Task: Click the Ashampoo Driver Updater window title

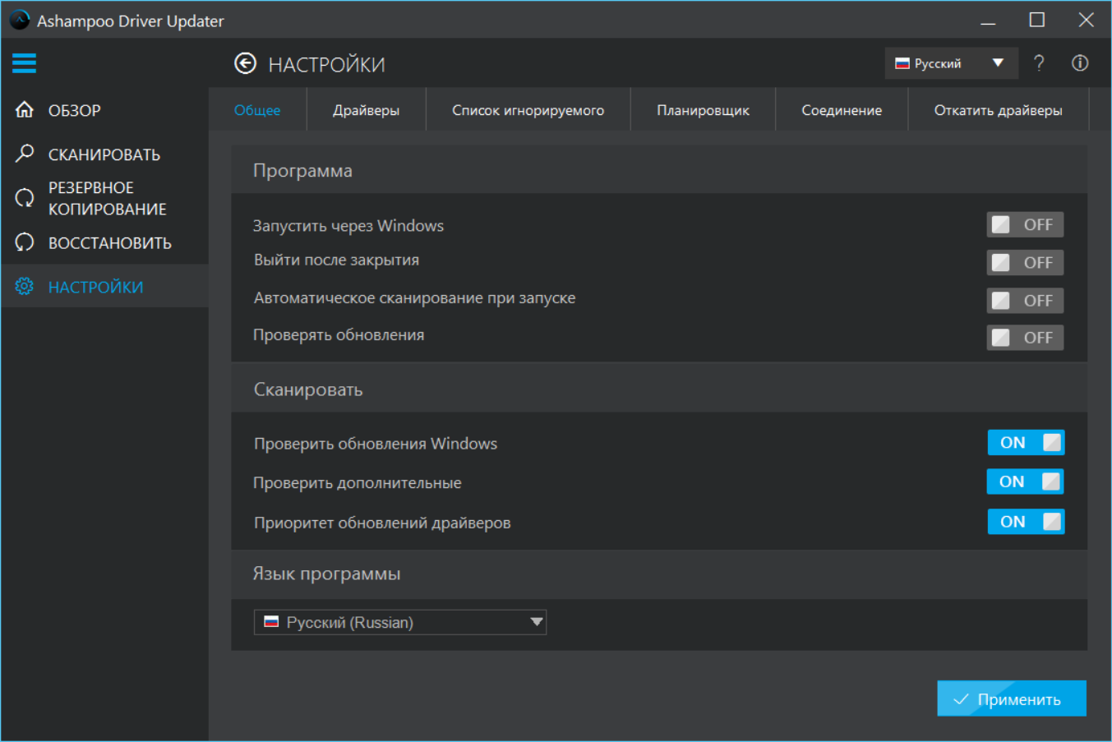Action: [130, 21]
